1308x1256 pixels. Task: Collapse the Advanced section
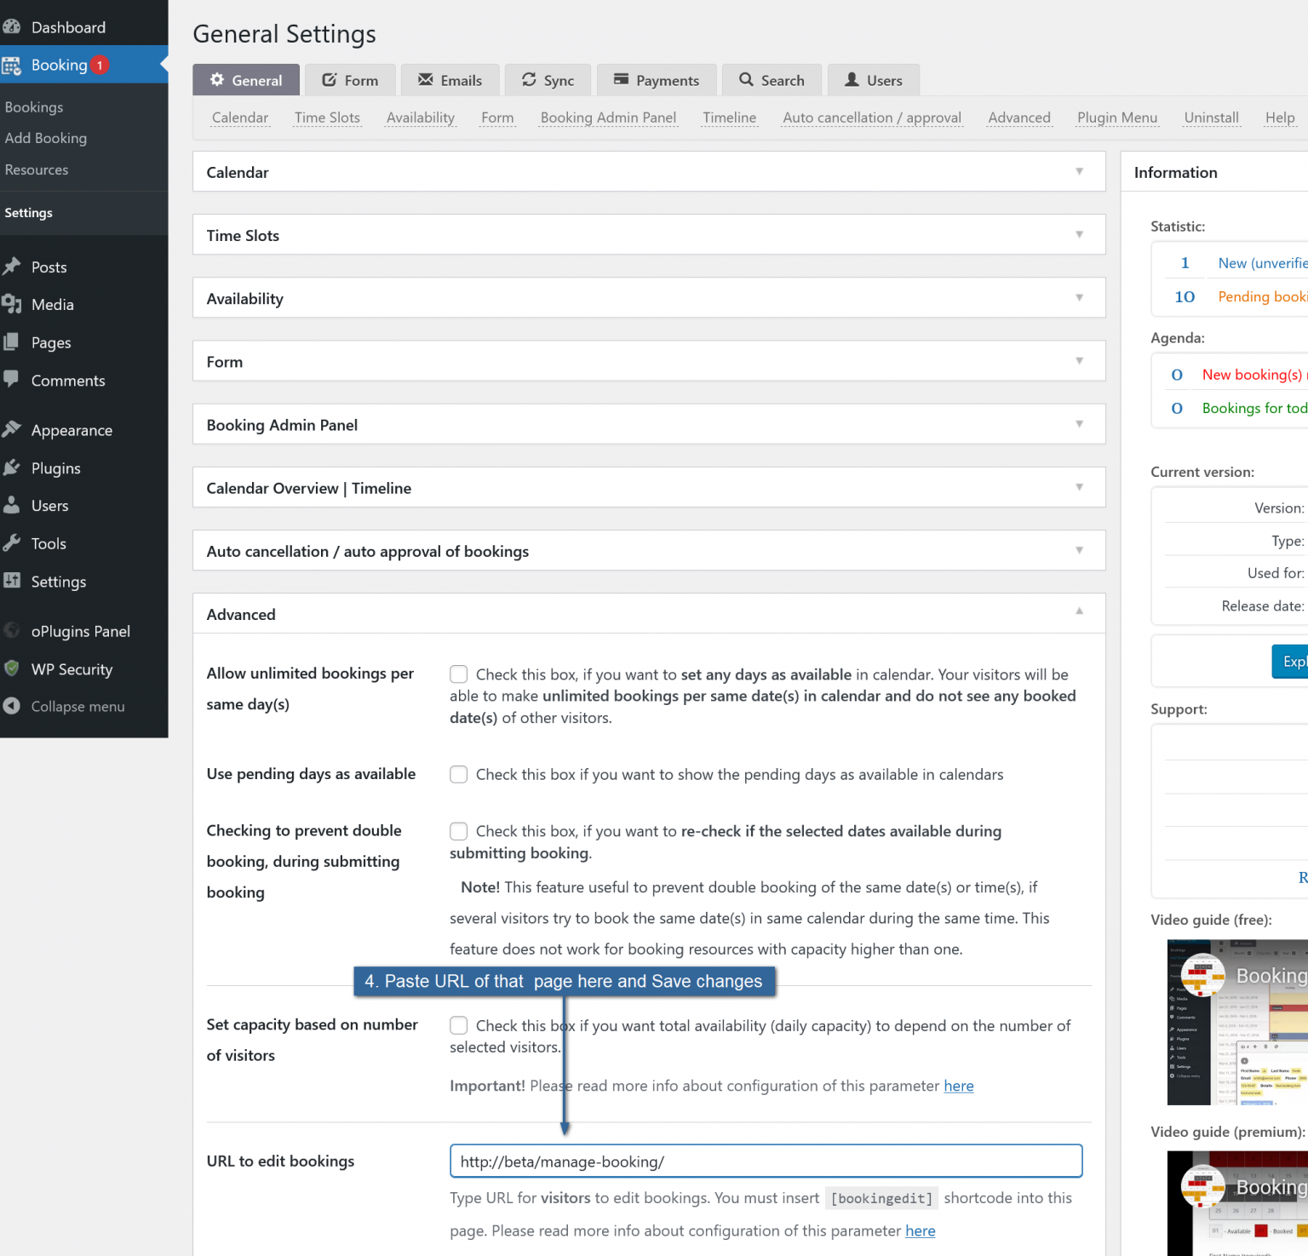1079,611
